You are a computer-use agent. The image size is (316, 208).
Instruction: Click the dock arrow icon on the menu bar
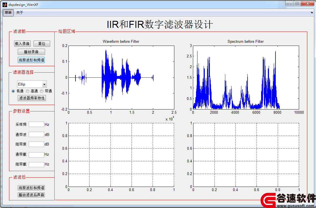point(312,12)
